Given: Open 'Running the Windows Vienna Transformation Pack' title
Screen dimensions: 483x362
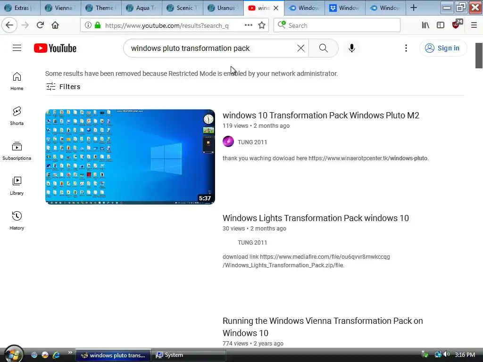Looking at the screenshot, I should (323, 327).
